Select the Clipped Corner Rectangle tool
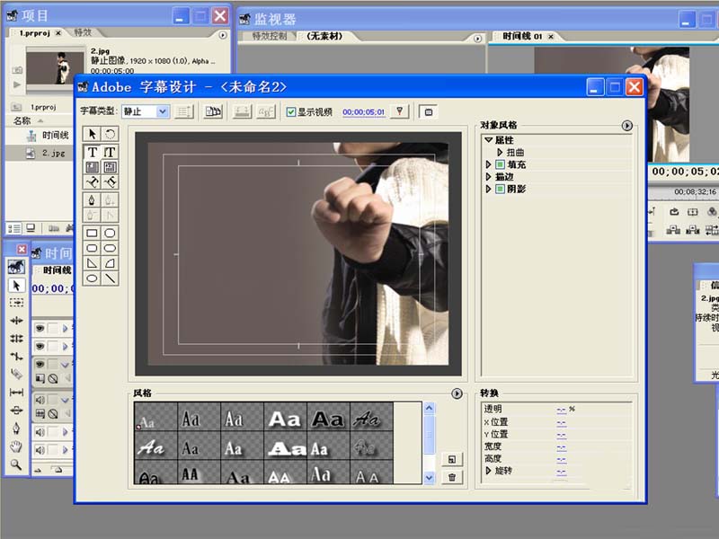 tap(110, 233)
